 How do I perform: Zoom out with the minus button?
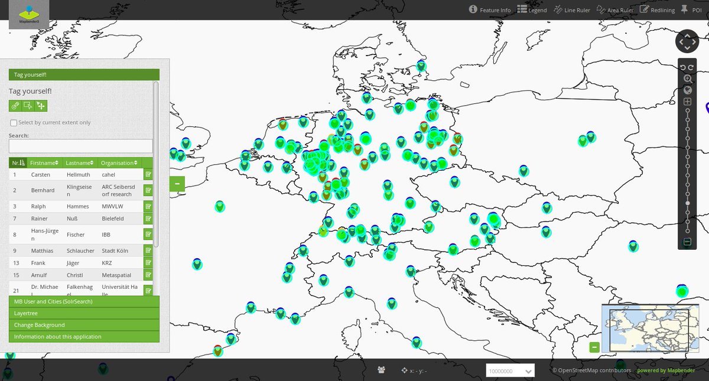(688, 242)
